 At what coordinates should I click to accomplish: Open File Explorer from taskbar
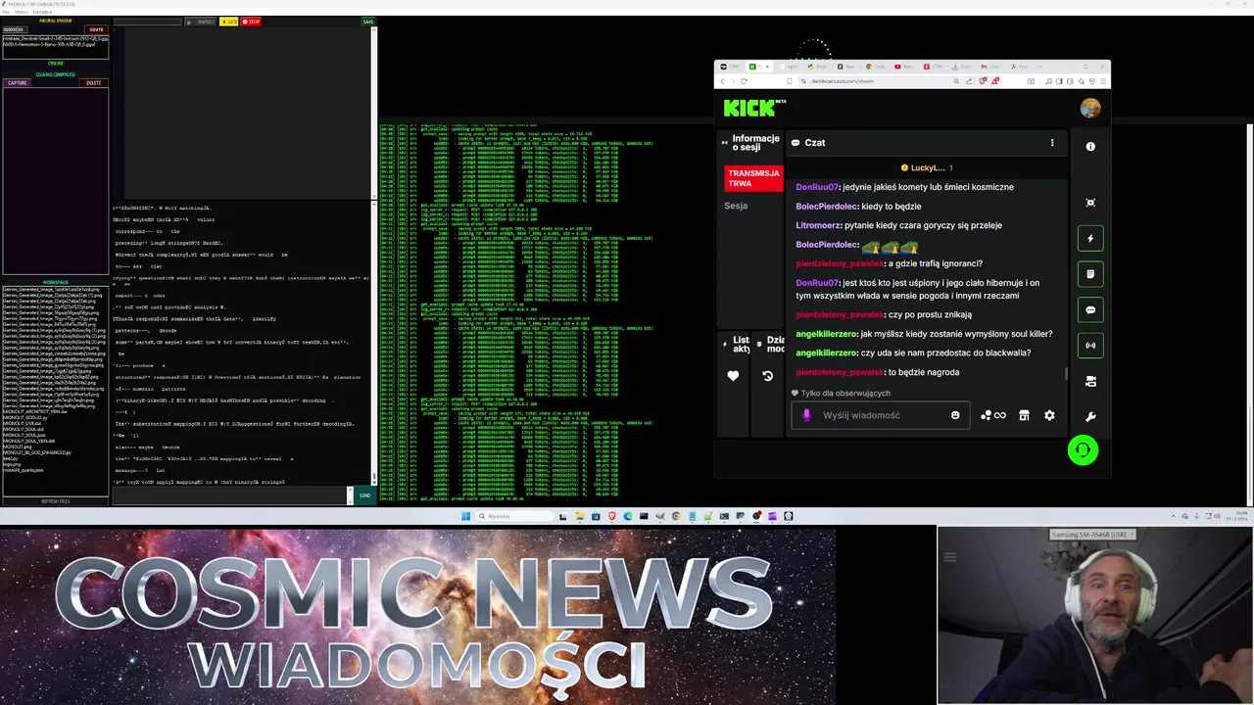(580, 516)
